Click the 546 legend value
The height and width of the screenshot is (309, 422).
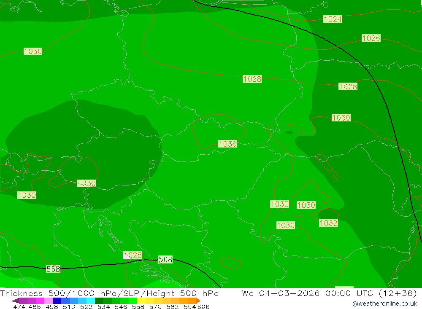[x=121, y=307]
